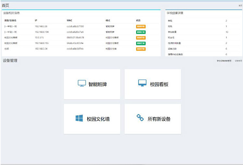
Task: Click the 班级/设备名 column header
Action: pyautogui.click(x=10, y=20)
